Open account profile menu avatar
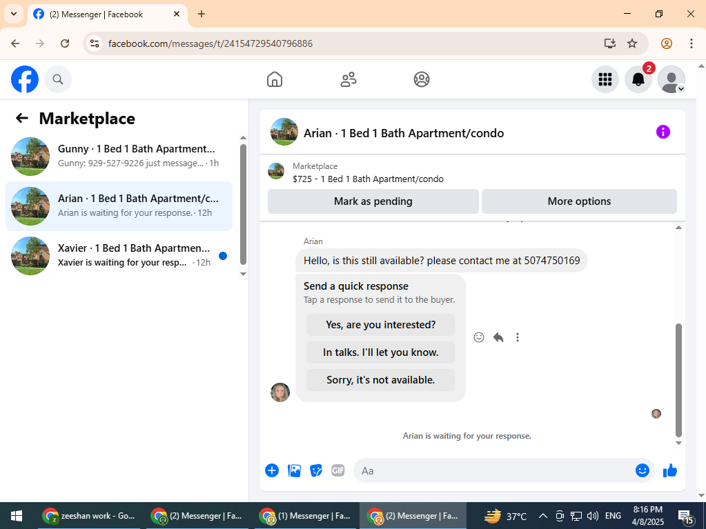The height and width of the screenshot is (529, 706). click(671, 79)
